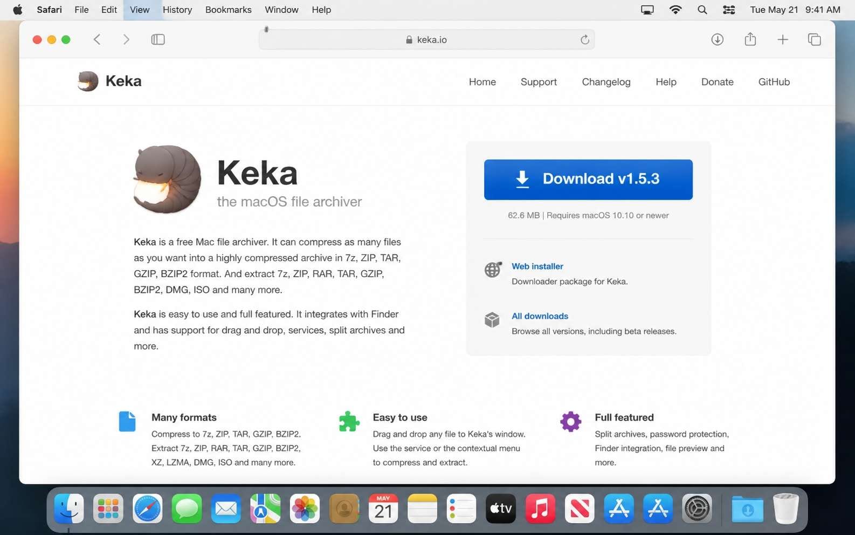This screenshot has height=535, width=855.
Task: Show the tab overview
Action: [x=815, y=39]
